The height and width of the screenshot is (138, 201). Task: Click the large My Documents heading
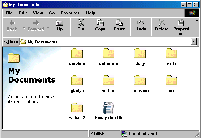[x=32, y=75]
